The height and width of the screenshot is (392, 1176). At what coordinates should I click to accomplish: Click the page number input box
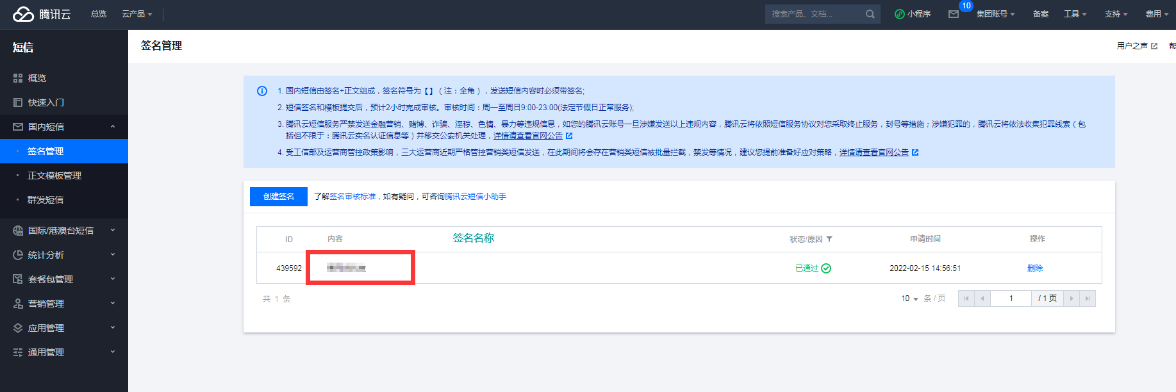[x=1011, y=298]
